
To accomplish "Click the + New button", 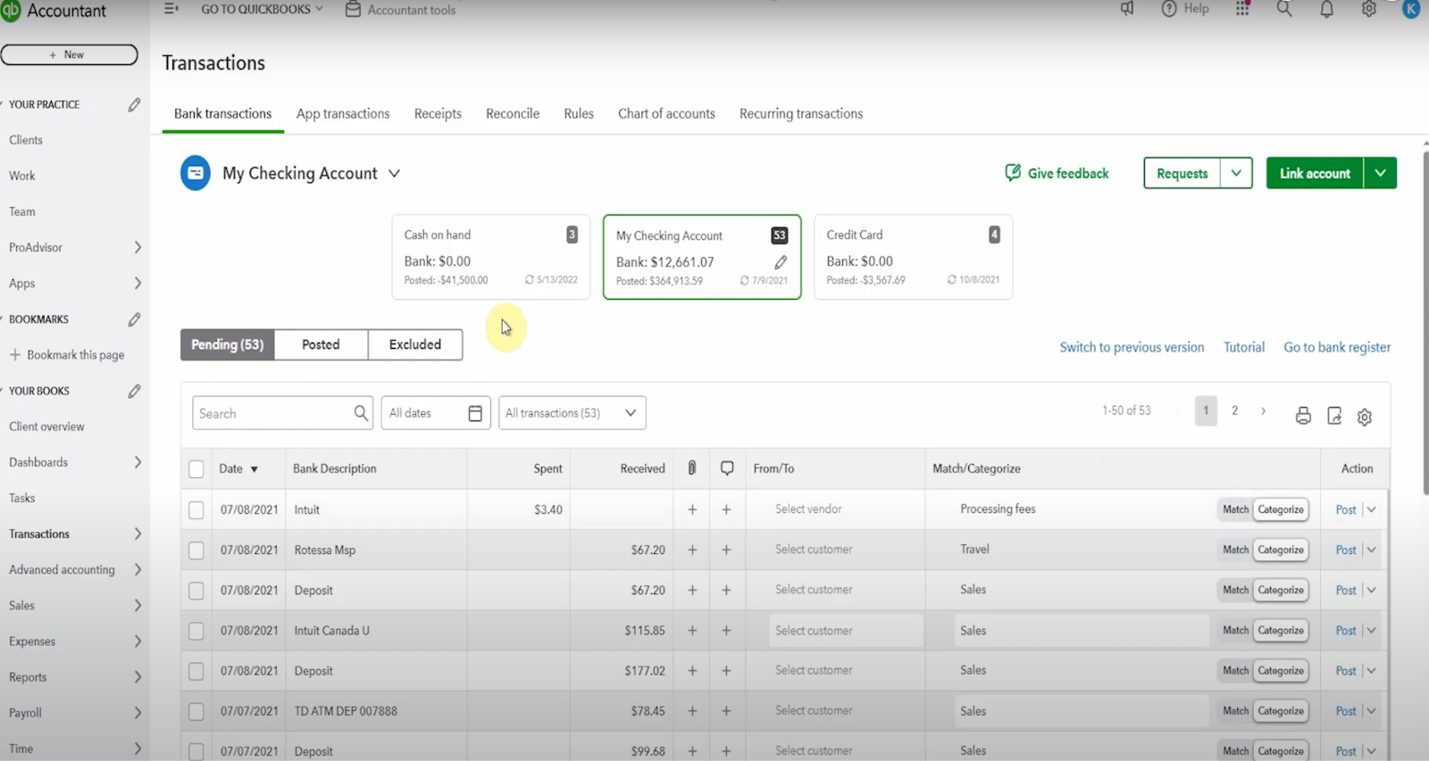I will [69, 54].
